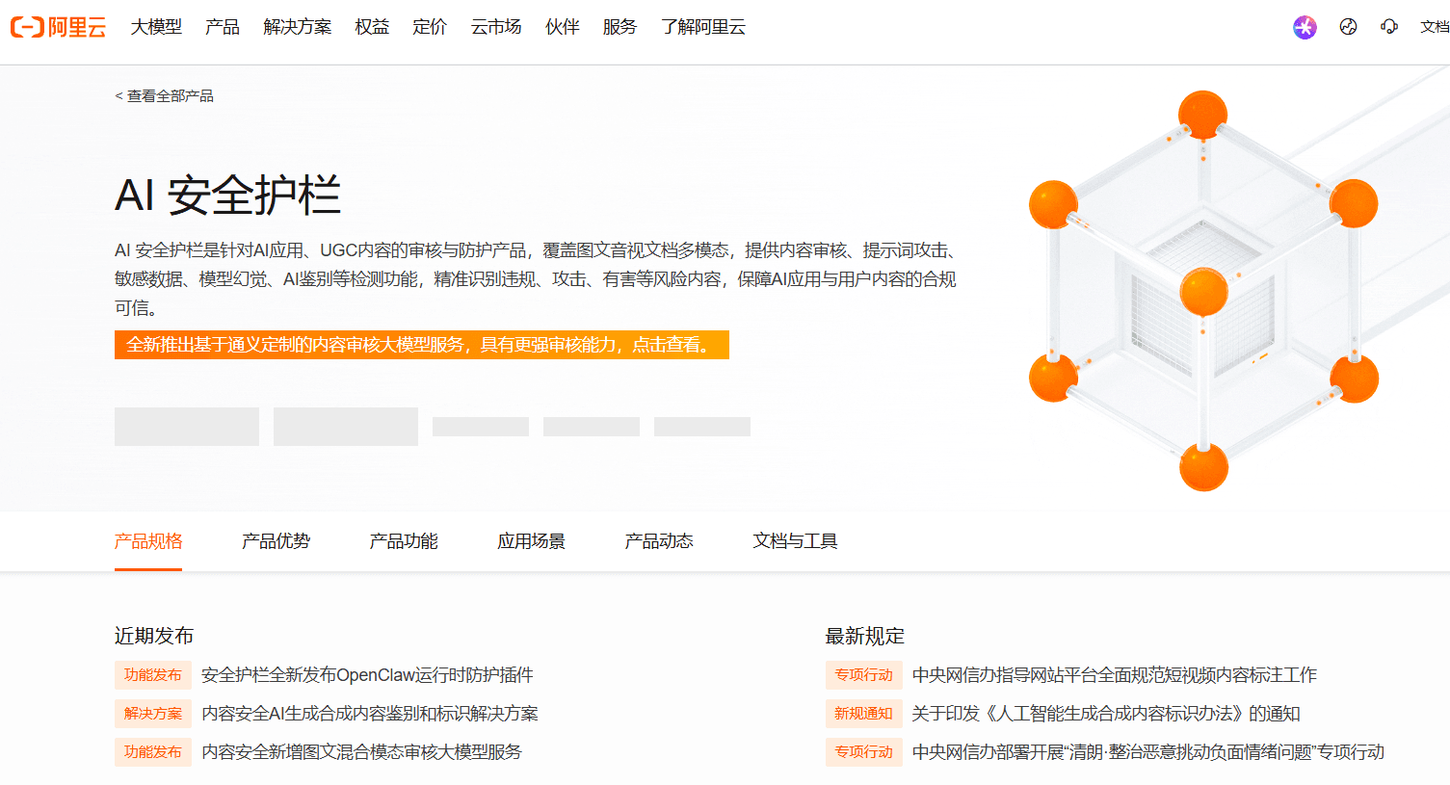
Task: Click the globe icon in header
Action: (1348, 27)
